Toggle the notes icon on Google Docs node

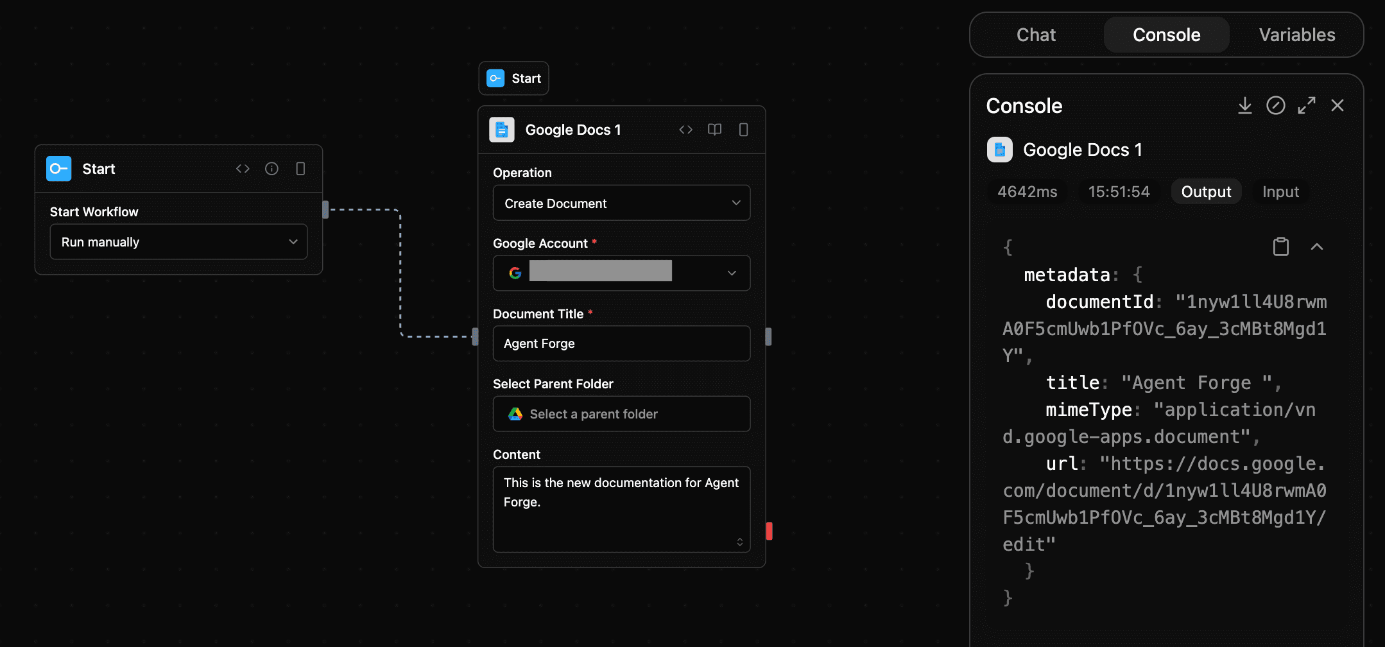point(743,130)
